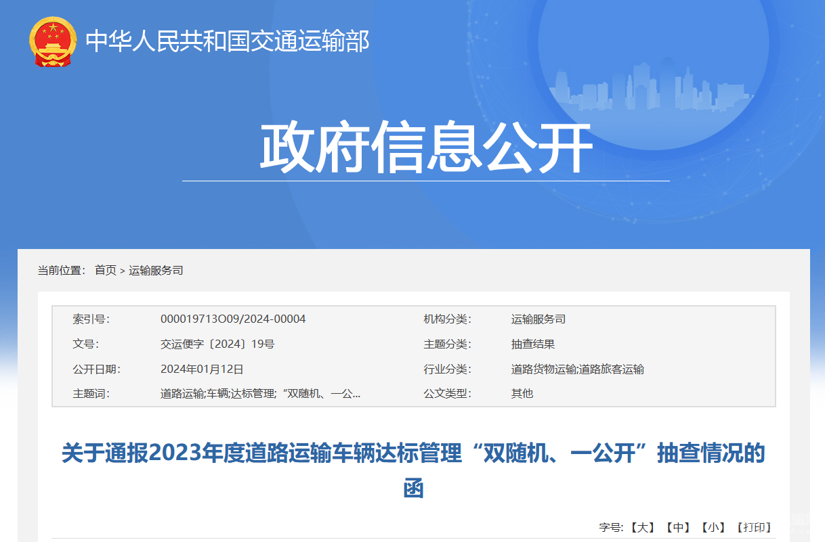Click 其他 document type value
This screenshot has height=542, width=825.
click(x=522, y=393)
